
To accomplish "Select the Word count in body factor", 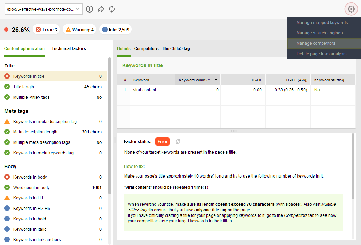I will pyautogui.click(x=53, y=187).
